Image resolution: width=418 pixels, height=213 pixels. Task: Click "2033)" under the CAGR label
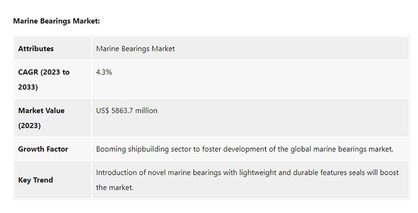(28, 87)
